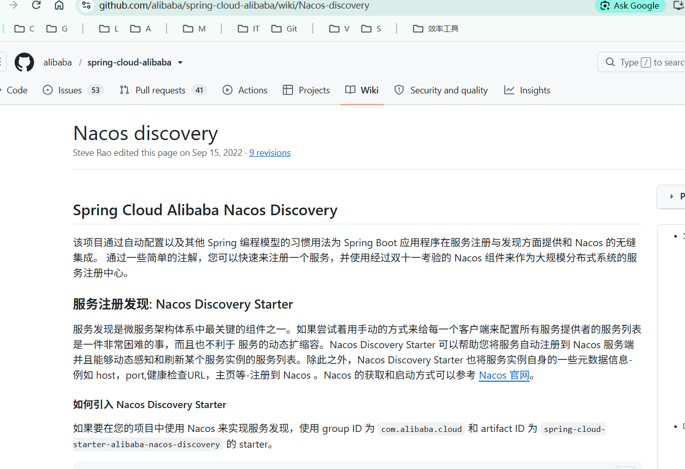Screen dimensions: 685x469
Task: Open the Insights tab
Action: pos(527,90)
